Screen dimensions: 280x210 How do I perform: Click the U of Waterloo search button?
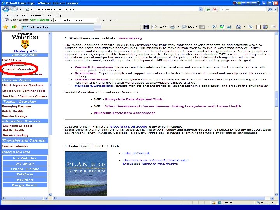(25, 158)
